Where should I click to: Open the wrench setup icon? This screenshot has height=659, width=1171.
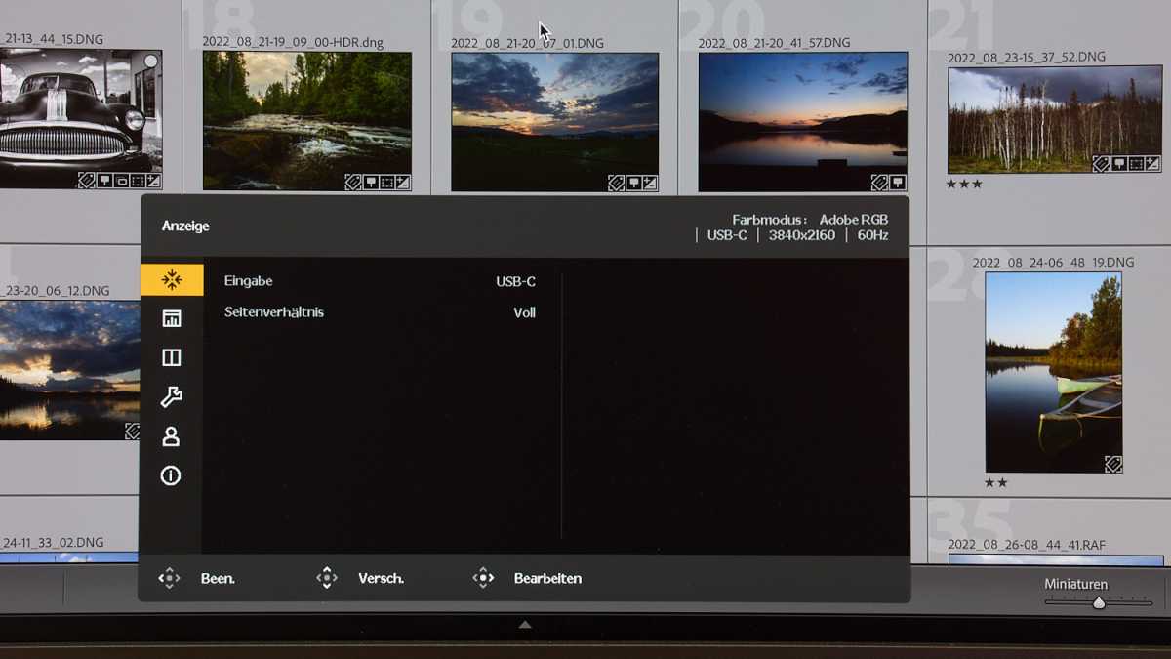(172, 396)
